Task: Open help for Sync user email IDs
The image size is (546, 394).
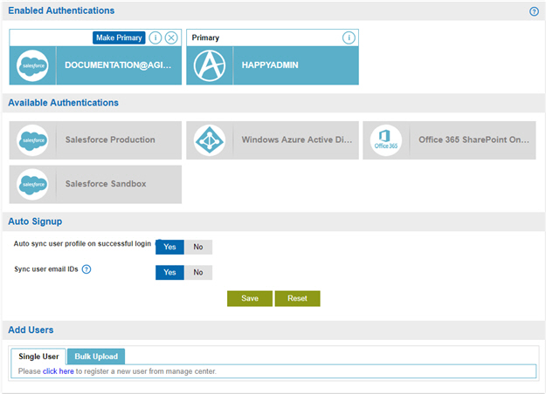Action: point(86,269)
